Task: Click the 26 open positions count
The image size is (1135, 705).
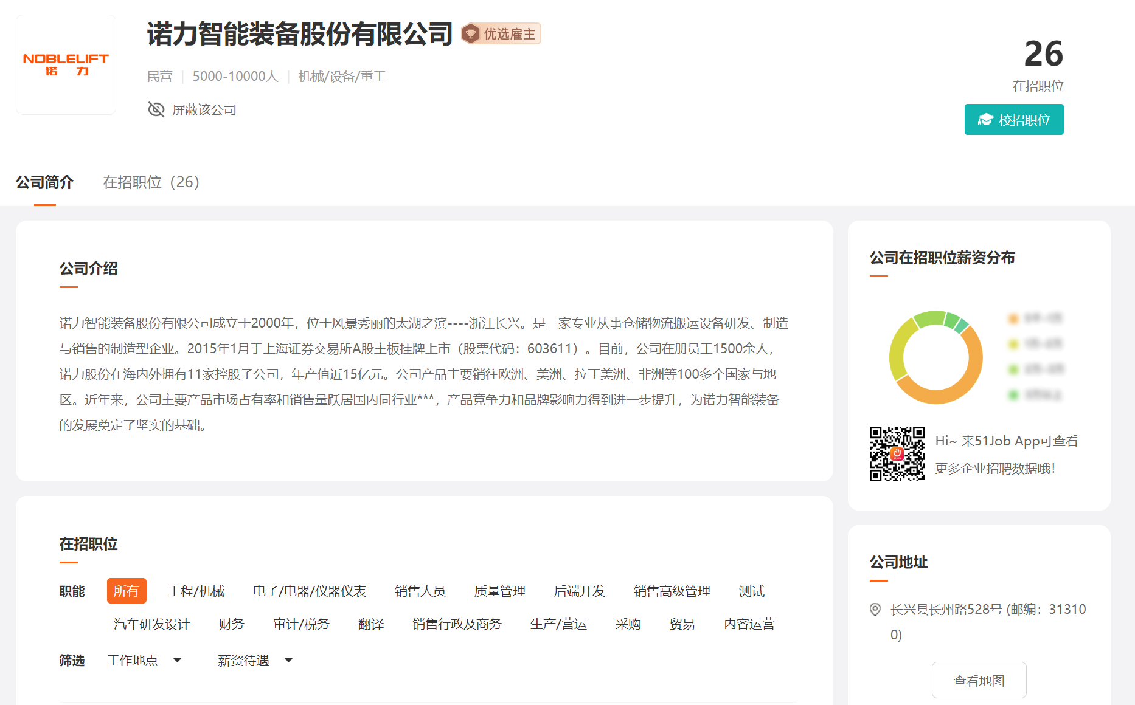Action: click(x=1044, y=53)
